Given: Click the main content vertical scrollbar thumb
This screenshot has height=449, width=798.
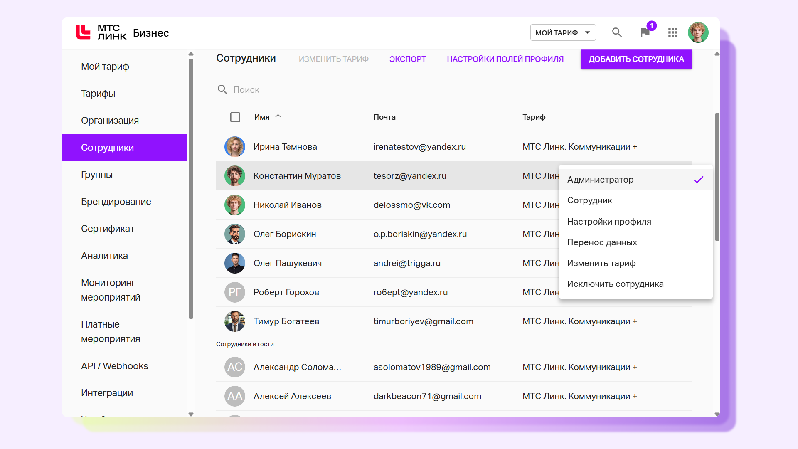Looking at the screenshot, I should (x=717, y=177).
